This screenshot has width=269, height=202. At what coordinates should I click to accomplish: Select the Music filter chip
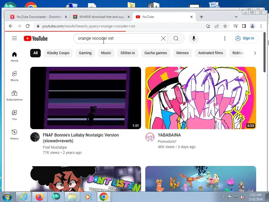pos(106,53)
